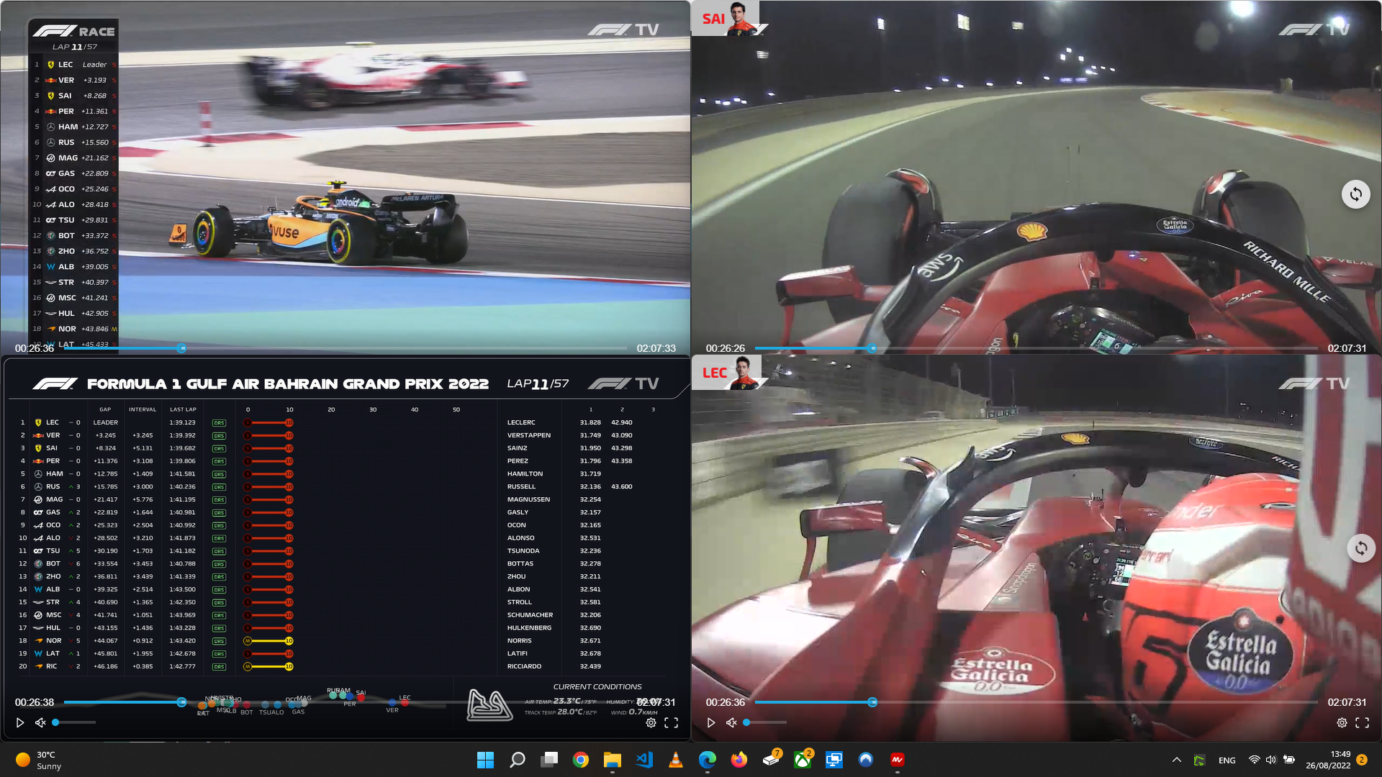Seek the SAI onboard progress handle
Image resolution: width=1382 pixels, height=777 pixels.
tap(872, 348)
